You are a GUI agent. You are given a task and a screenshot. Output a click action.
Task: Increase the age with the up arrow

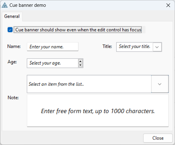pos(80,61)
